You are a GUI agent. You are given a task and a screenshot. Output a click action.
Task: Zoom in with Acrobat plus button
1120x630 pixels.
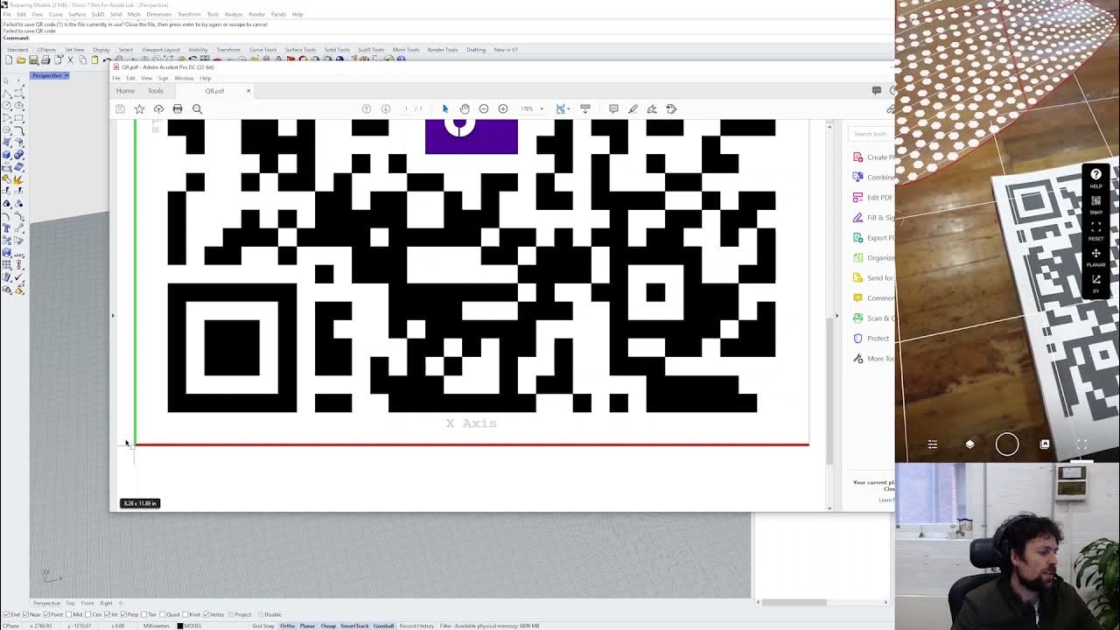click(x=503, y=108)
